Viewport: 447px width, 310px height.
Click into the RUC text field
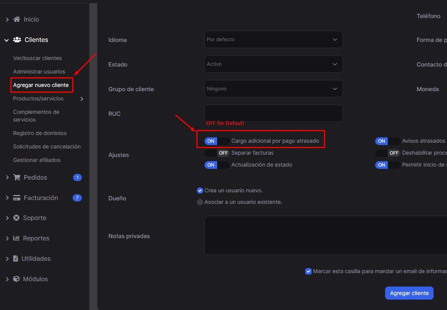[273, 113]
